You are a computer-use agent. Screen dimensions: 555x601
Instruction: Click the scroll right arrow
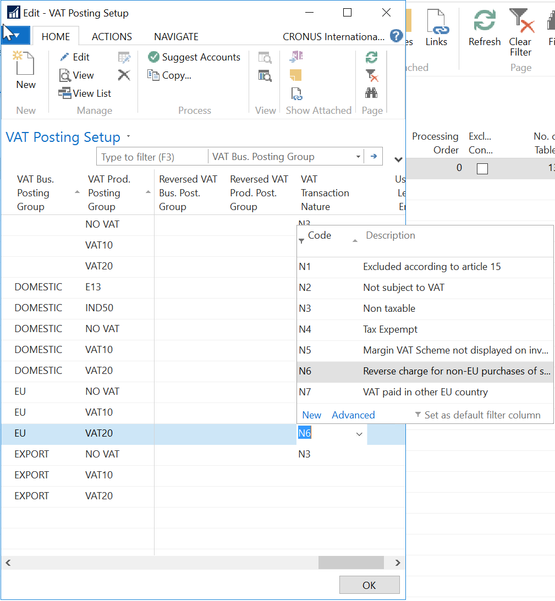click(398, 563)
